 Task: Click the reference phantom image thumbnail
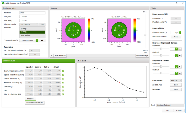(x=74, y=30)
